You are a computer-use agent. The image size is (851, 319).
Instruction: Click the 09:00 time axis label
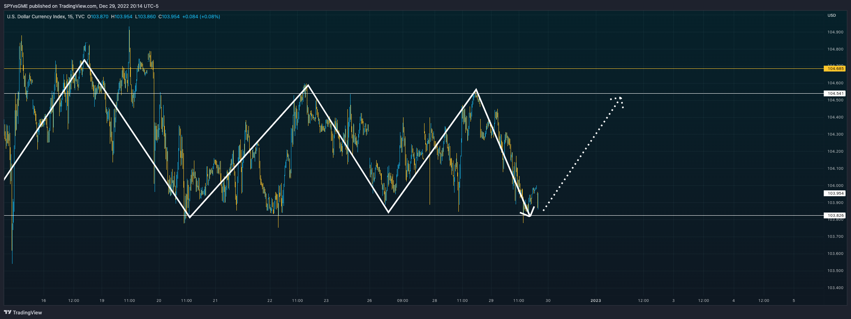pyautogui.click(x=403, y=301)
